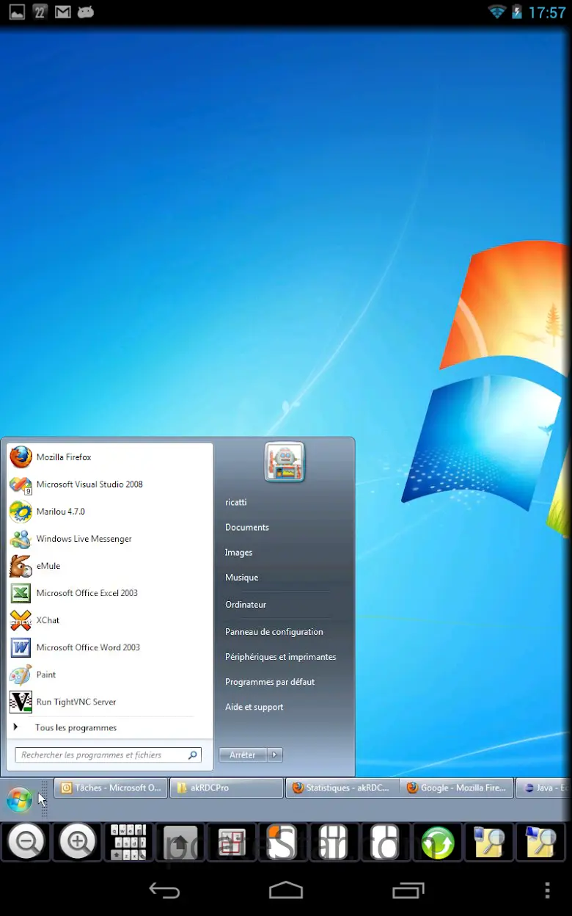Image resolution: width=572 pixels, height=916 pixels.
Task: Expand Tous les programmes
Action: pos(76,728)
